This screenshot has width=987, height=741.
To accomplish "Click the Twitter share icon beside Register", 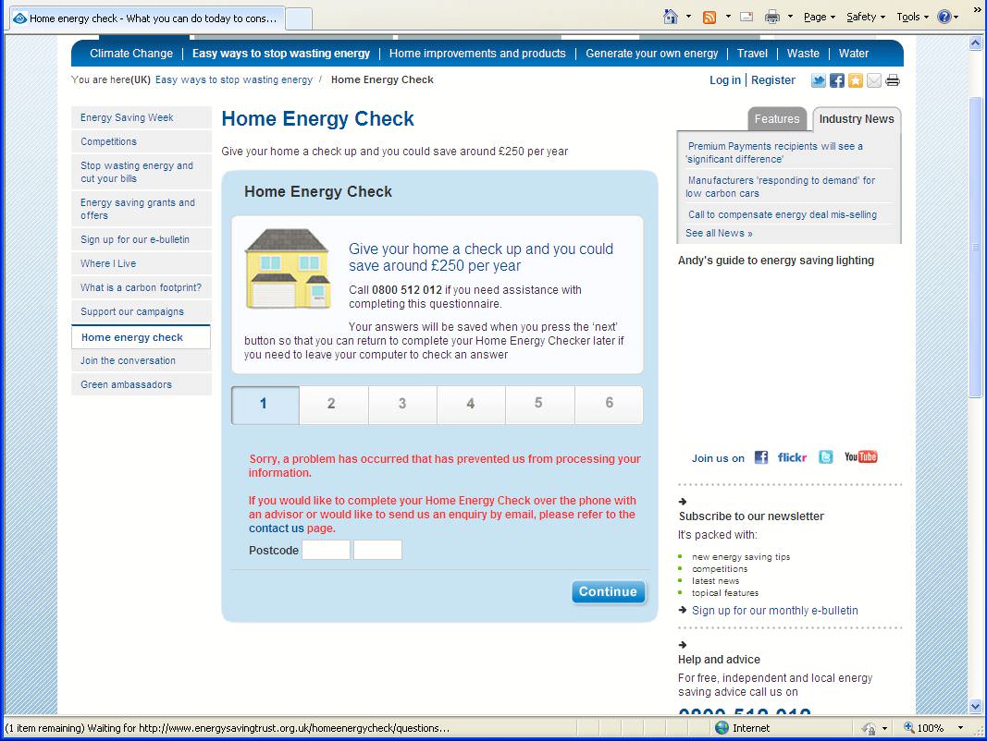I will [819, 80].
